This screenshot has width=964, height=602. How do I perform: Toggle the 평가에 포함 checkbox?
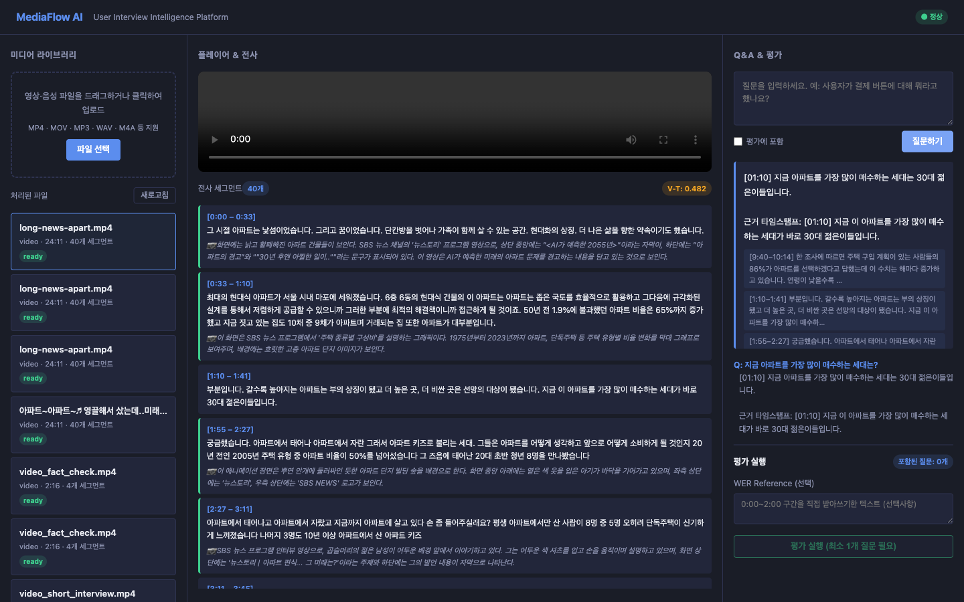738,142
